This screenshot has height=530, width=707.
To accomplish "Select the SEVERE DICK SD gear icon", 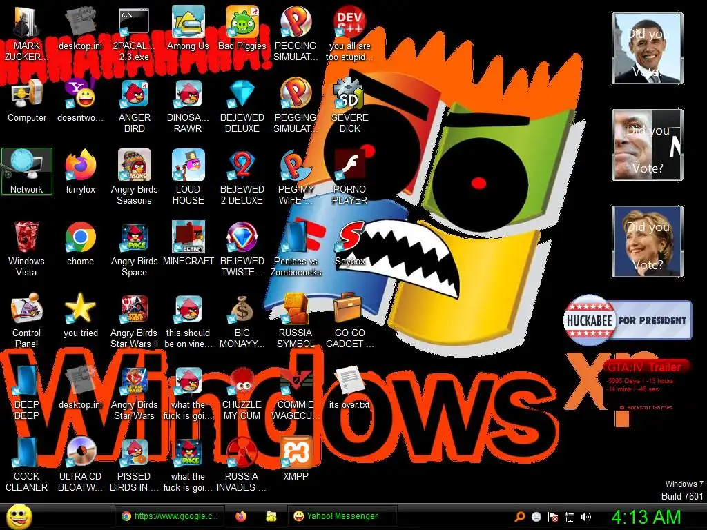I will click(x=350, y=106).
